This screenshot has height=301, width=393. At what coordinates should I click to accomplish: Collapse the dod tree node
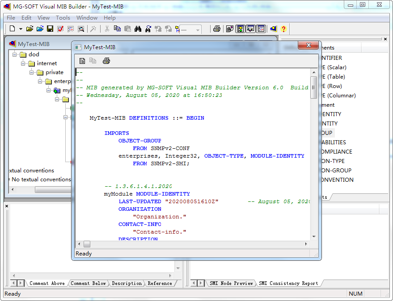[14, 54]
